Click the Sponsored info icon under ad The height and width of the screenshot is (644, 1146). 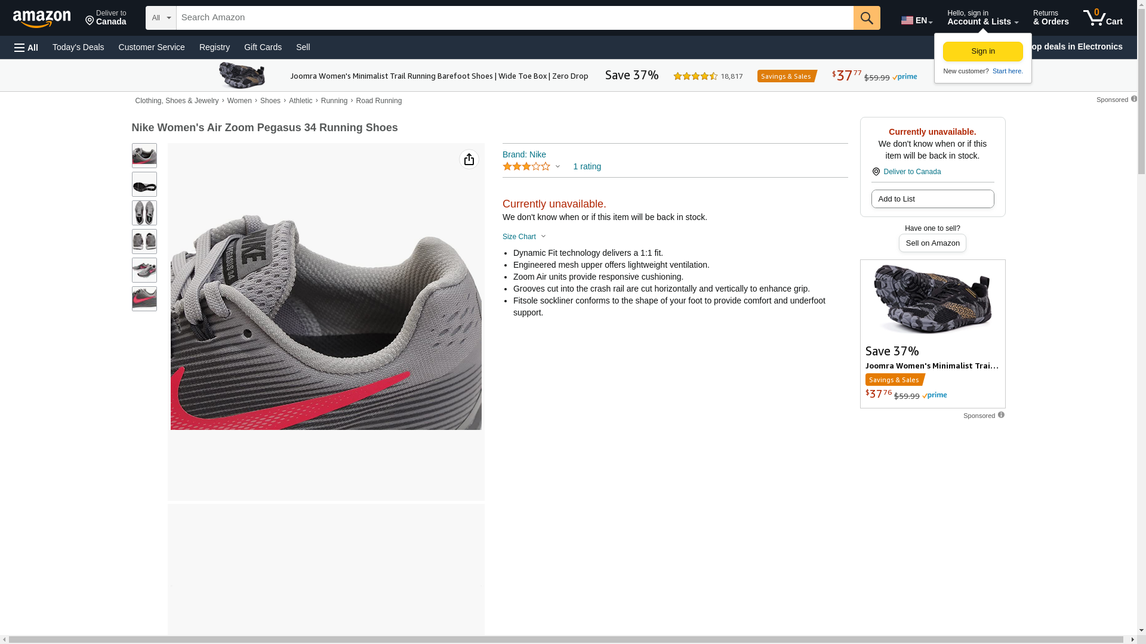click(1001, 415)
